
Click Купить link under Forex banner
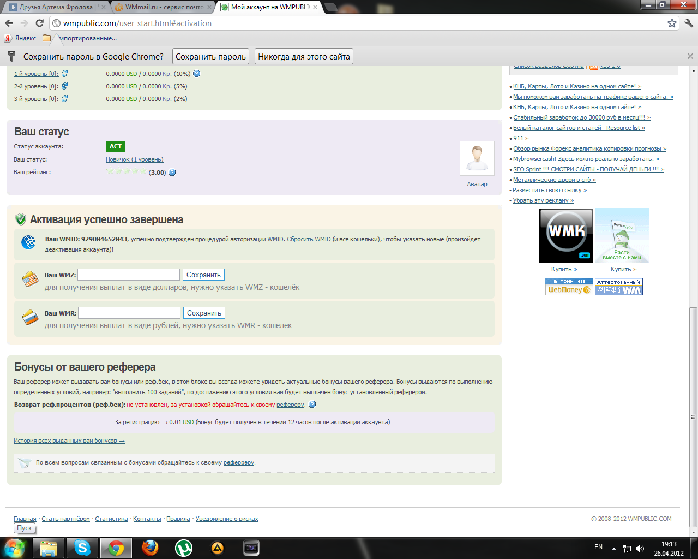tap(623, 269)
